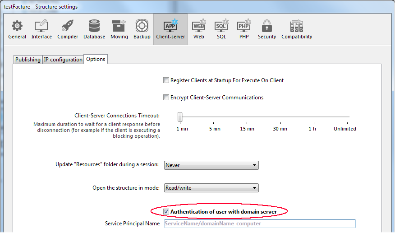The height and width of the screenshot is (233, 395).
Task: Select the Client-server settings page
Action: (x=170, y=29)
